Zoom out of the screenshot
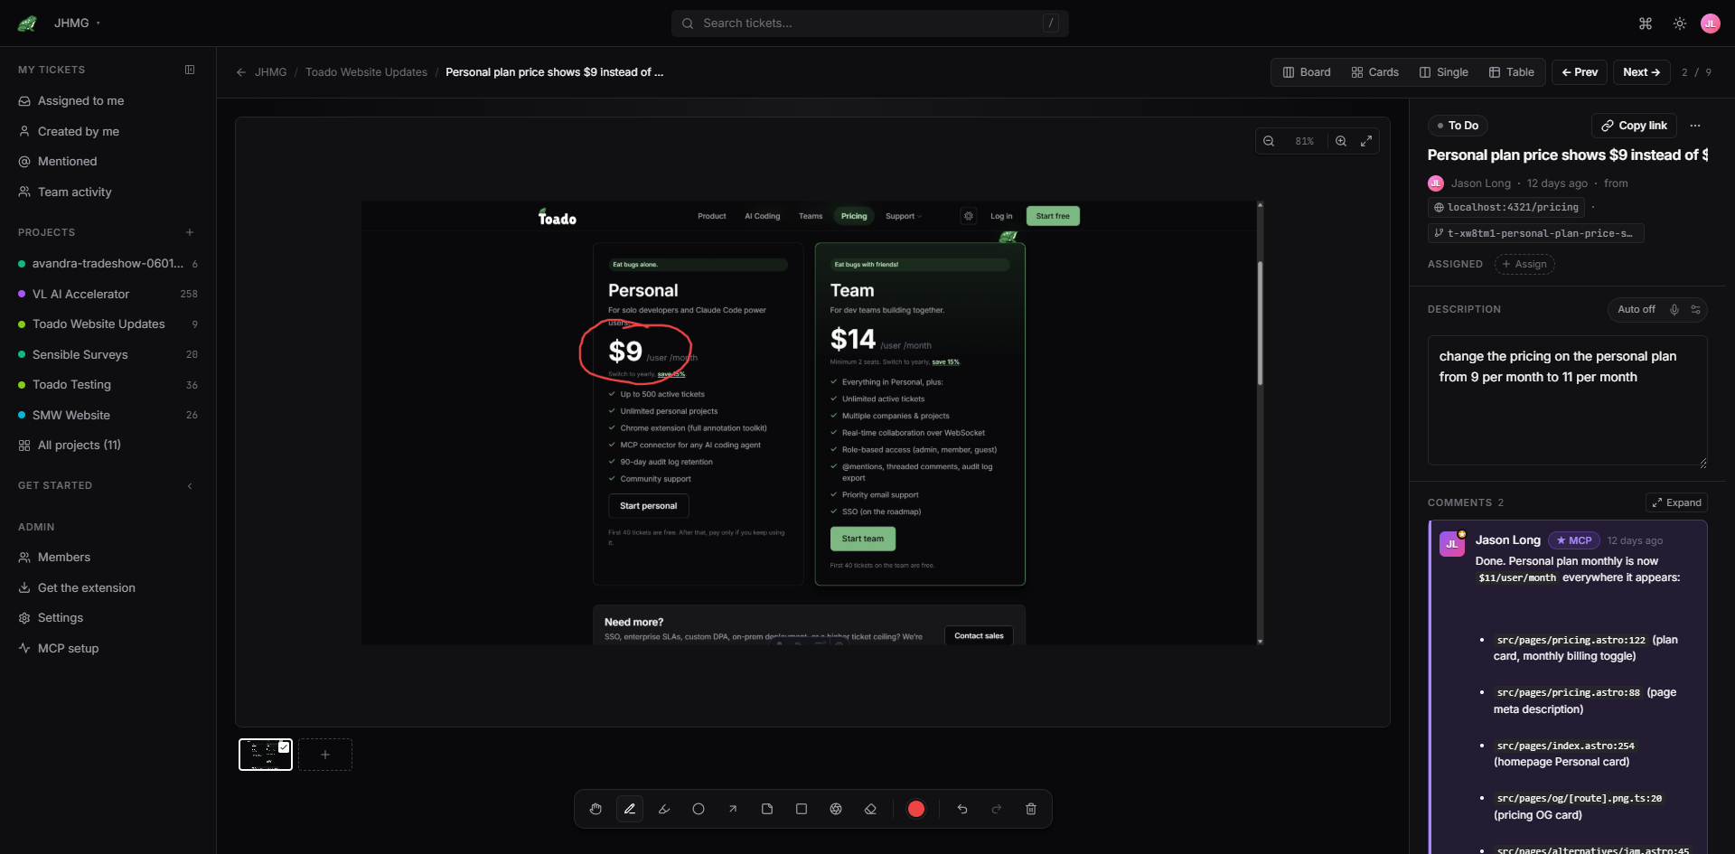The width and height of the screenshot is (1735, 854). [1269, 141]
